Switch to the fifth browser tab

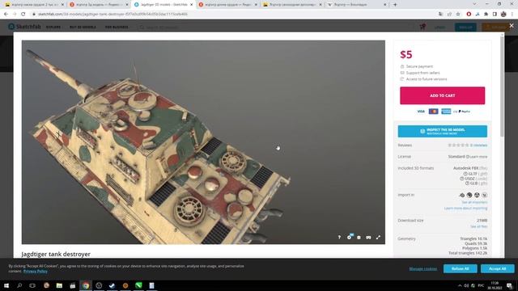point(292,5)
